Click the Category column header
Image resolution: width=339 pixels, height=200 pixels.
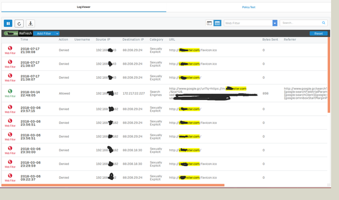(x=156, y=40)
